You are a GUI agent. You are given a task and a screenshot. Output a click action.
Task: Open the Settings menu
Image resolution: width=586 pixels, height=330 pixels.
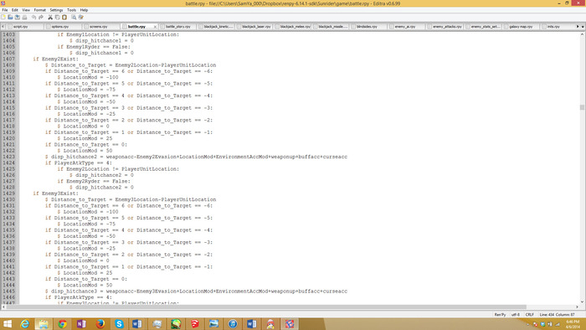click(56, 10)
